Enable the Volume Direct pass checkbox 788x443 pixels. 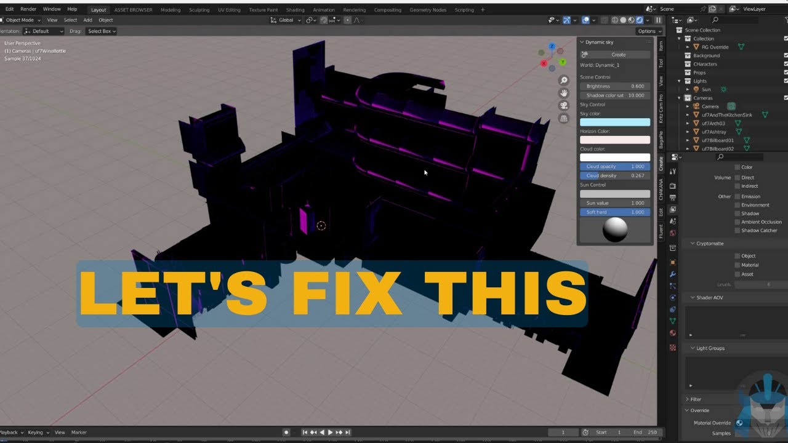(738, 177)
